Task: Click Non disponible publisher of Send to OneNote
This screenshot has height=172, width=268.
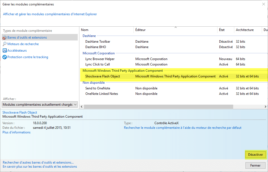Action: (x=146, y=88)
